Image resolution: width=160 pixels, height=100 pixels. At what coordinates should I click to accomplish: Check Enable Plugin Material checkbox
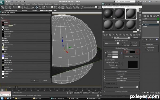tap(105, 87)
